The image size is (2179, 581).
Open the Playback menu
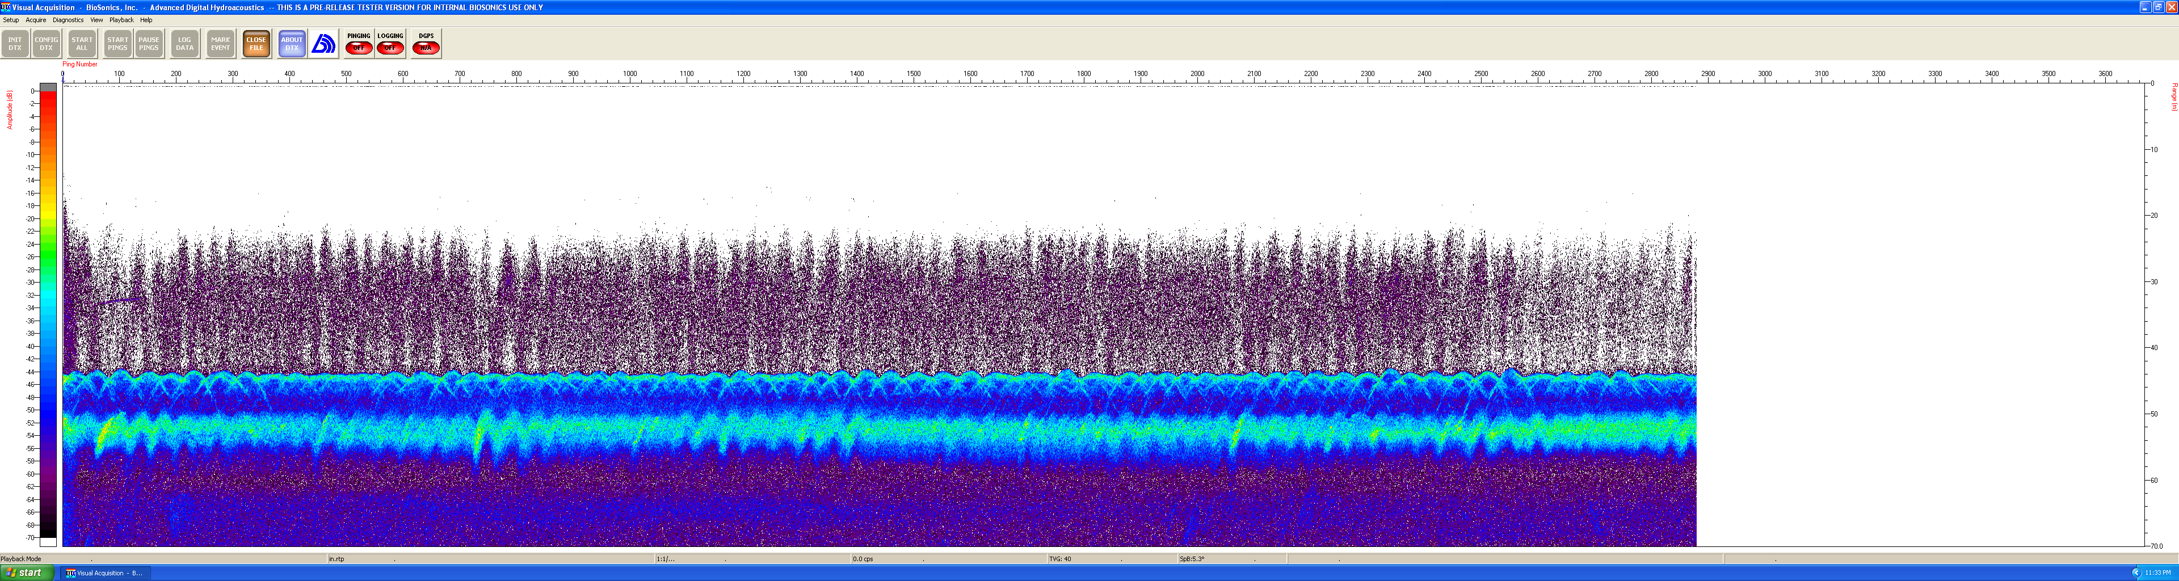[x=121, y=20]
